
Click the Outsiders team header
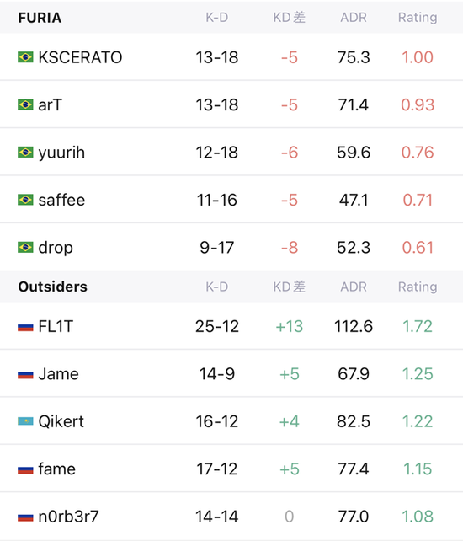point(53,287)
